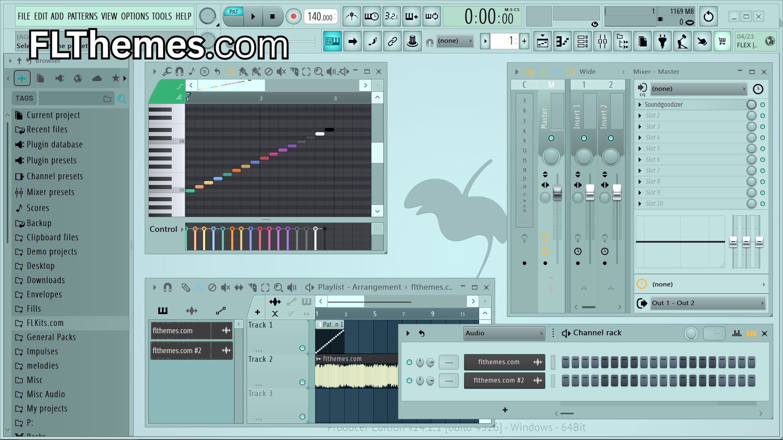Switch to PAT pattern mode
This screenshot has width=783, height=440.
234,12
